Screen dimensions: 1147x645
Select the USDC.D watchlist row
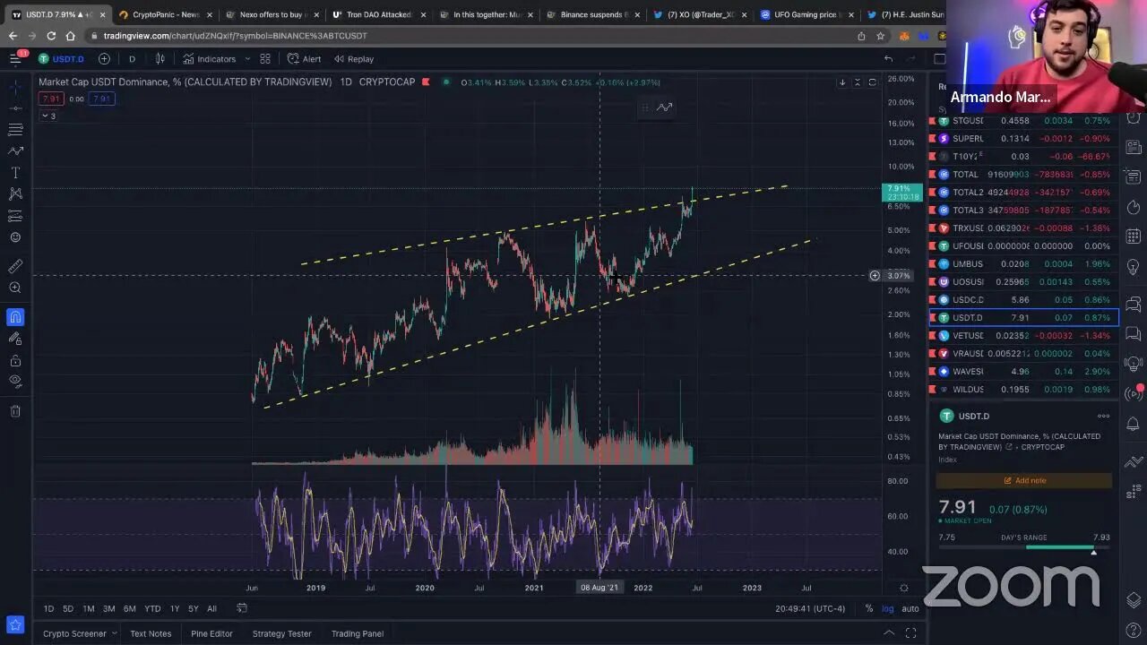[1023, 300]
